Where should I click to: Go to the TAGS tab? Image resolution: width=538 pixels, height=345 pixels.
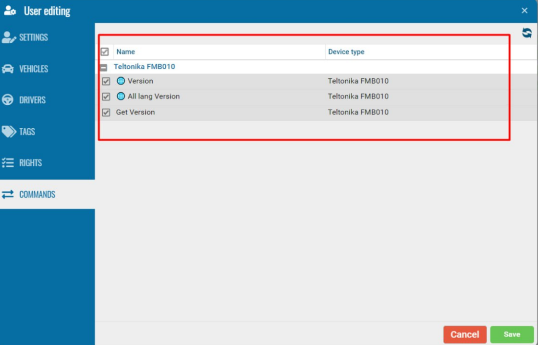coord(48,132)
